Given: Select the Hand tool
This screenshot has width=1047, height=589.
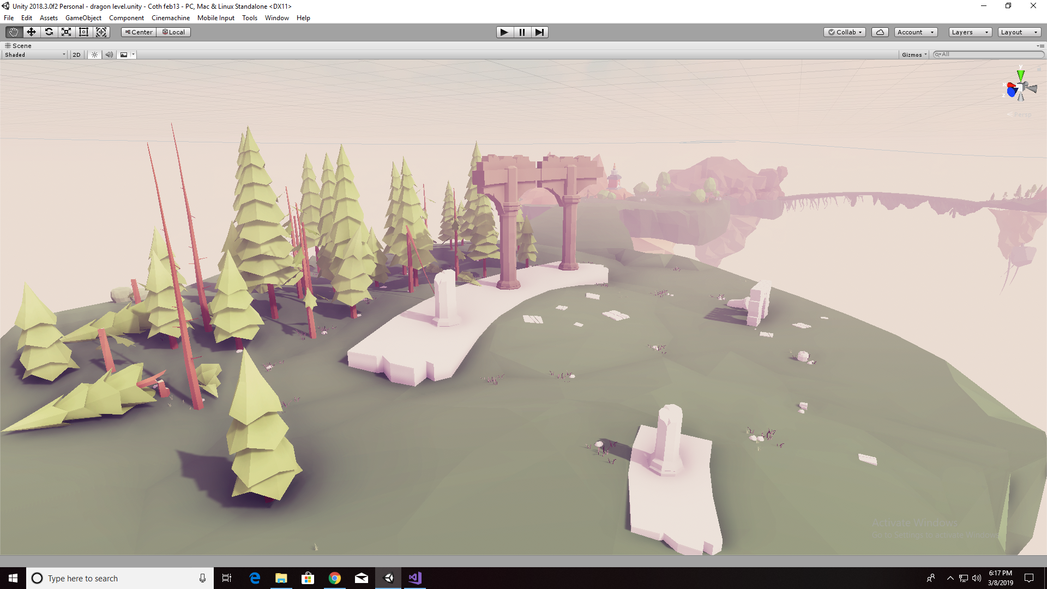Looking at the screenshot, I should [14, 32].
